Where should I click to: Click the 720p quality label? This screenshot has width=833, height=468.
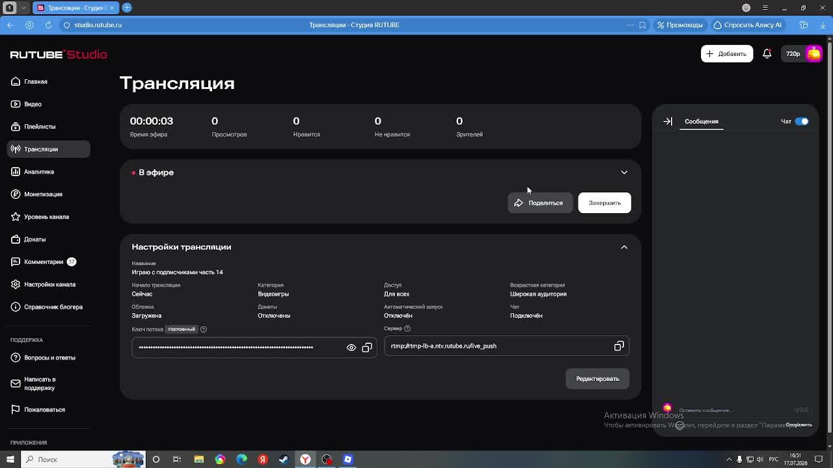[x=793, y=54]
